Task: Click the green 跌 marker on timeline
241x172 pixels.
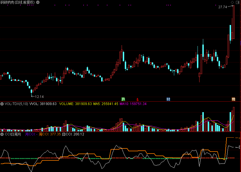Action: coord(123,99)
